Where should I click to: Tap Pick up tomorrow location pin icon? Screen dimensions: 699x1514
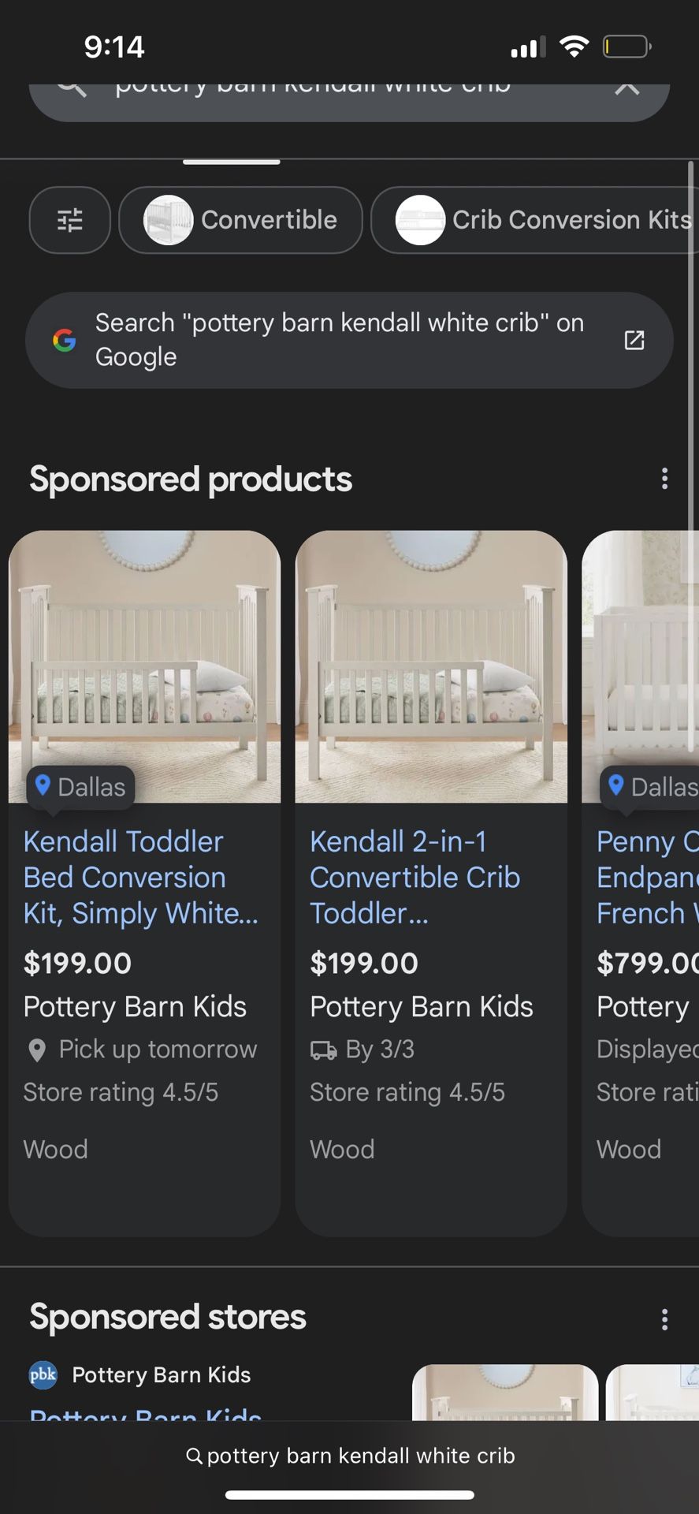pos(36,1050)
